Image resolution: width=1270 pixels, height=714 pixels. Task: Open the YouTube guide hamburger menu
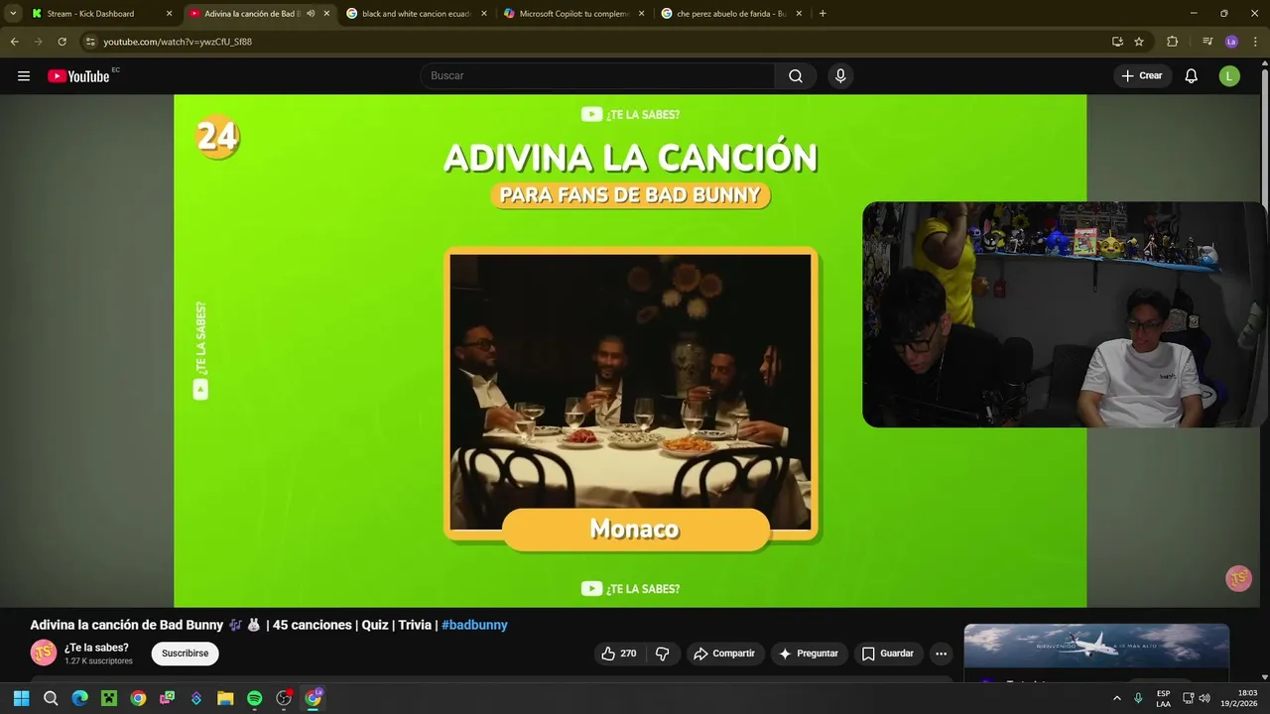coord(24,76)
